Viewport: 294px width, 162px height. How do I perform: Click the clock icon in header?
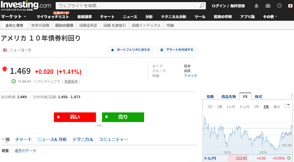pos(279,6)
